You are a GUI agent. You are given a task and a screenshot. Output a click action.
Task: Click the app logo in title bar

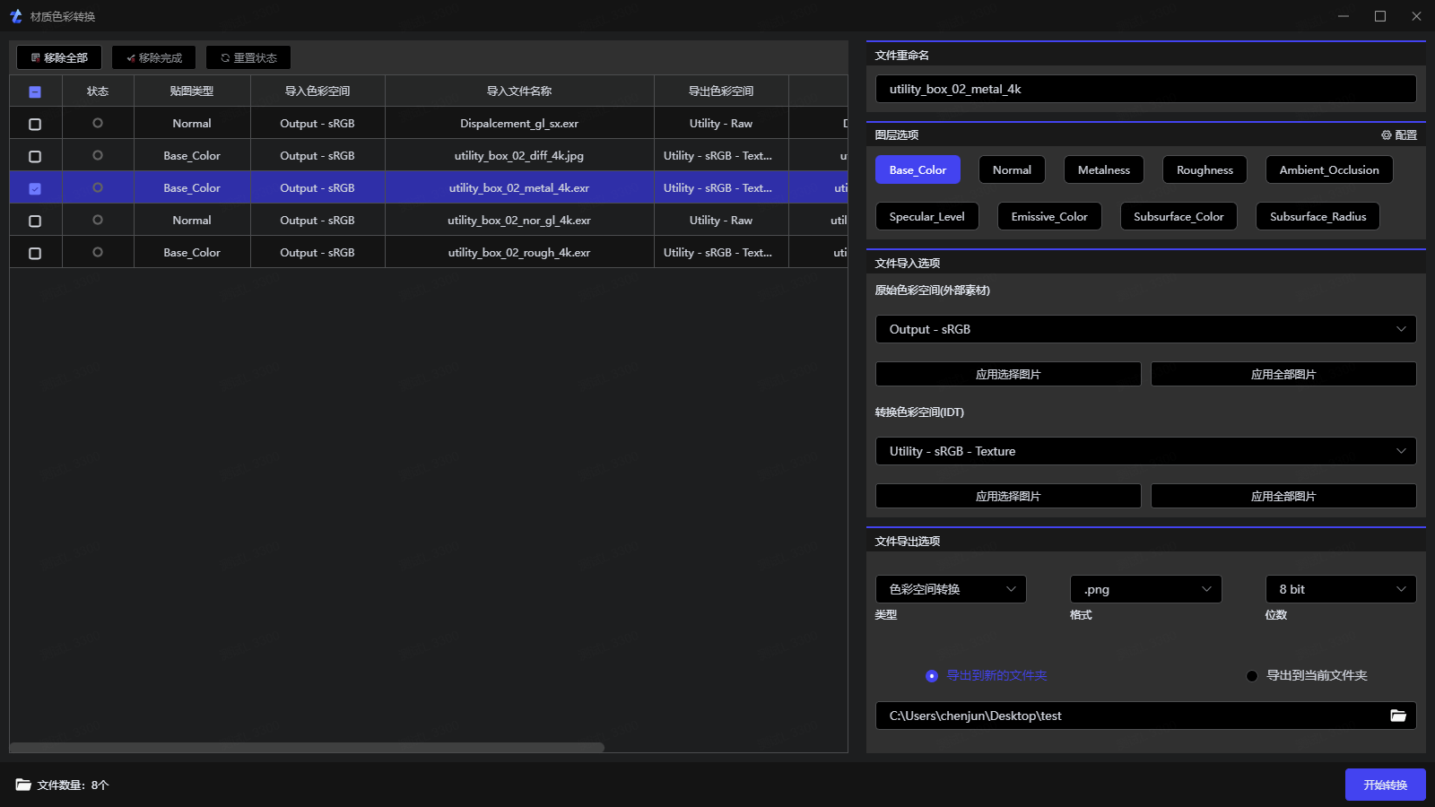(15, 16)
